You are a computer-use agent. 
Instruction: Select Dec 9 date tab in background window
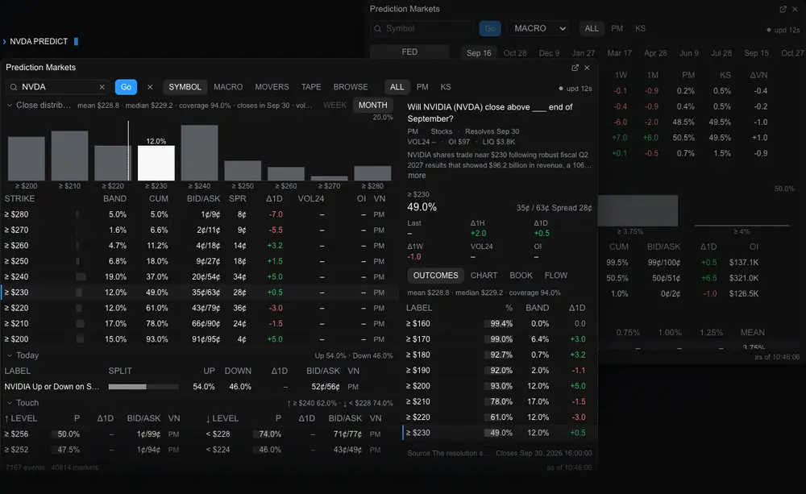tap(549, 53)
